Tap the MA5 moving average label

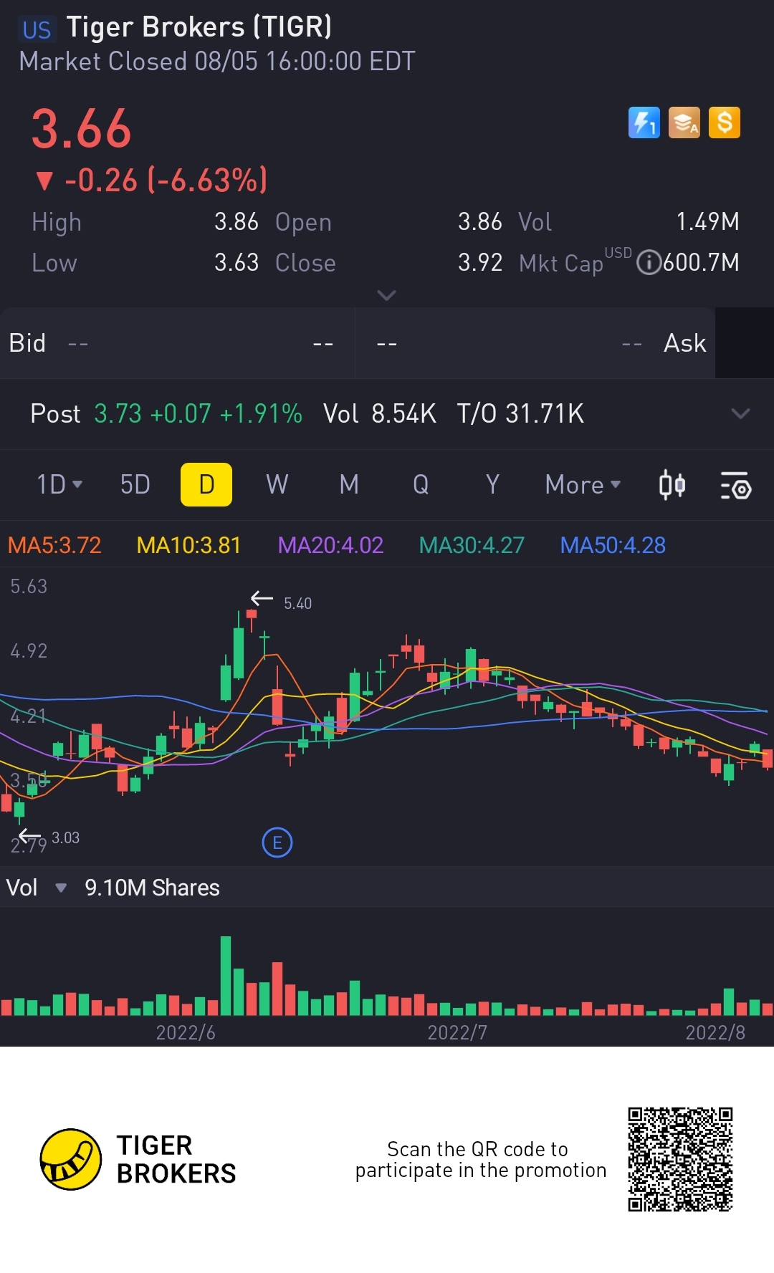pos(54,545)
